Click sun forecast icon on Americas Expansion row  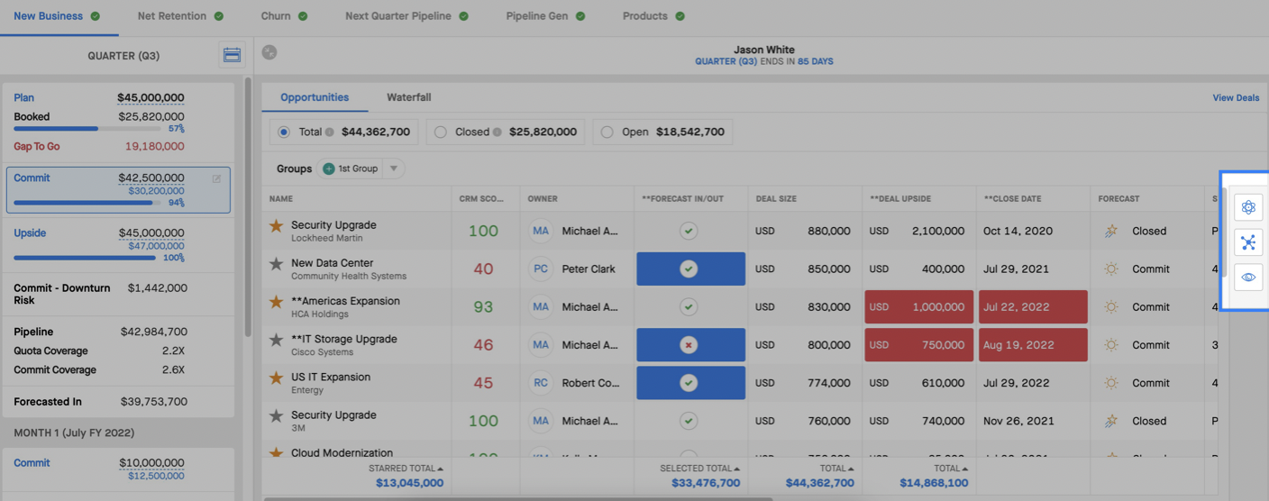pos(1111,307)
